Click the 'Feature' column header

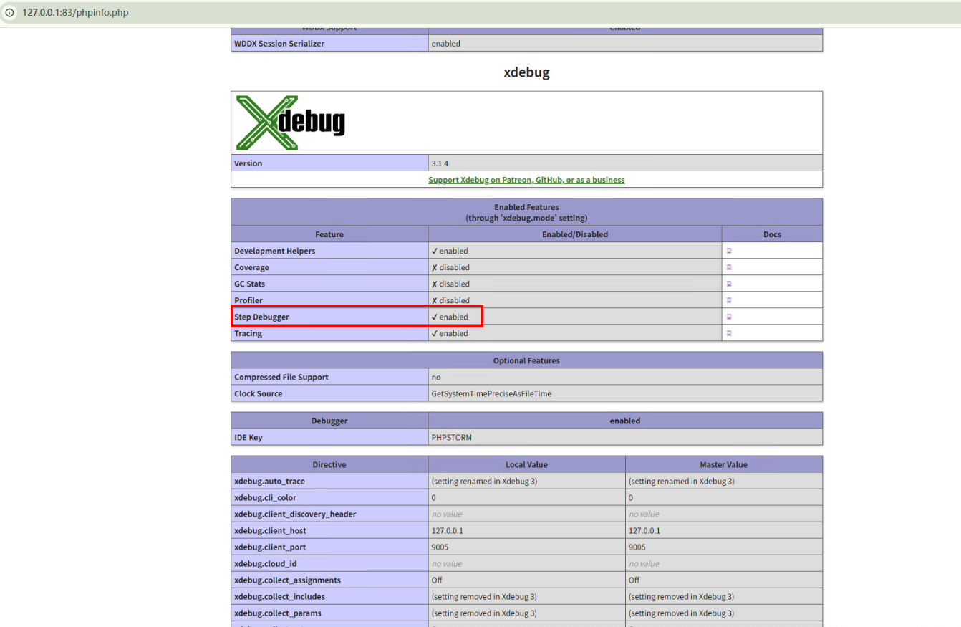click(329, 234)
